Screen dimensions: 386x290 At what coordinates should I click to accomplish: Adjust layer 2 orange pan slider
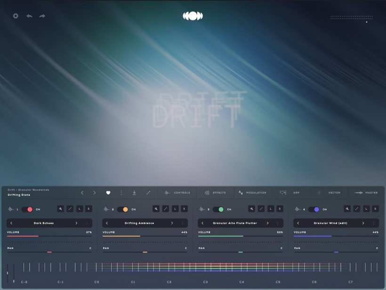point(145,252)
